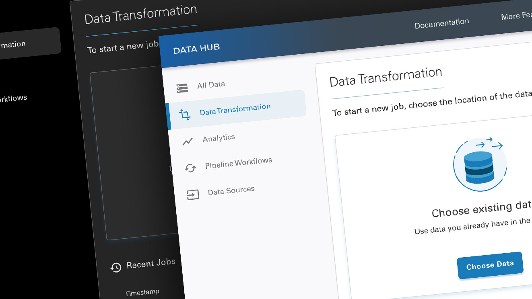Go to Analytics section
The image size is (532, 299).
click(219, 139)
